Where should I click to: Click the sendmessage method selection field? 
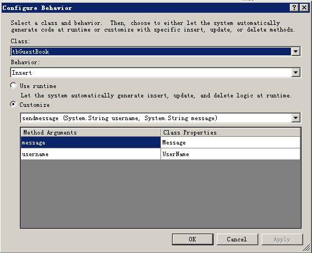(x=156, y=118)
